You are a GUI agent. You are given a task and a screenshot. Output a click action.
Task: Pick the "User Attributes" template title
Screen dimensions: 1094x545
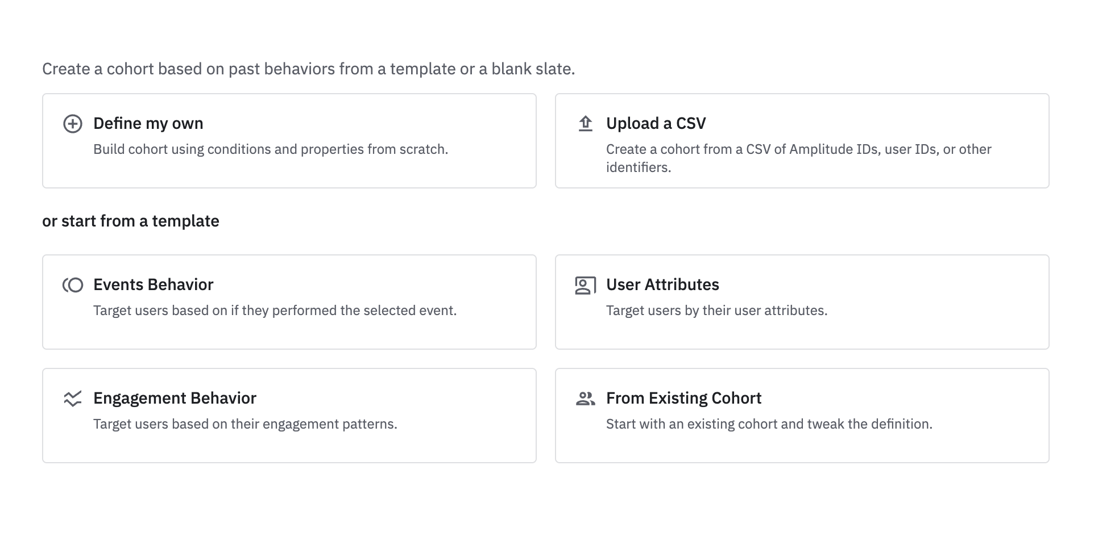pyautogui.click(x=662, y=284)
